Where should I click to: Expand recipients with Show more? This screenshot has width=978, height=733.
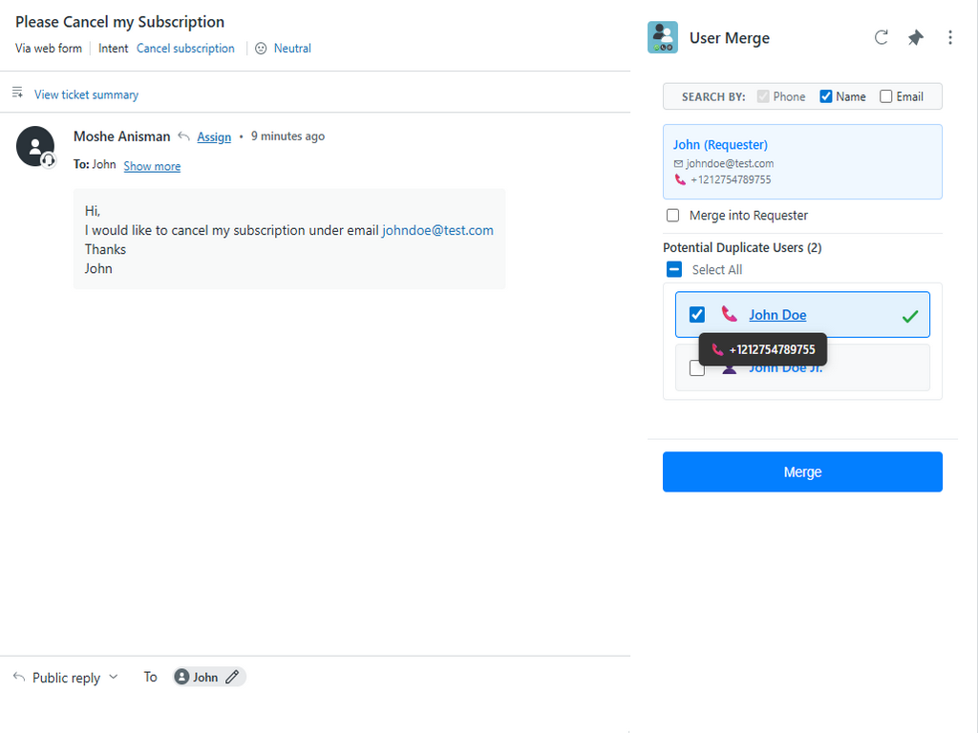coord(152,166)
